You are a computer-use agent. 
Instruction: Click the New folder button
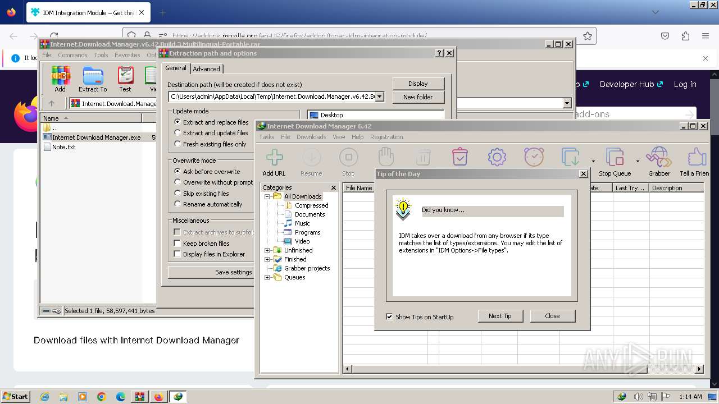tap(418, 97)
